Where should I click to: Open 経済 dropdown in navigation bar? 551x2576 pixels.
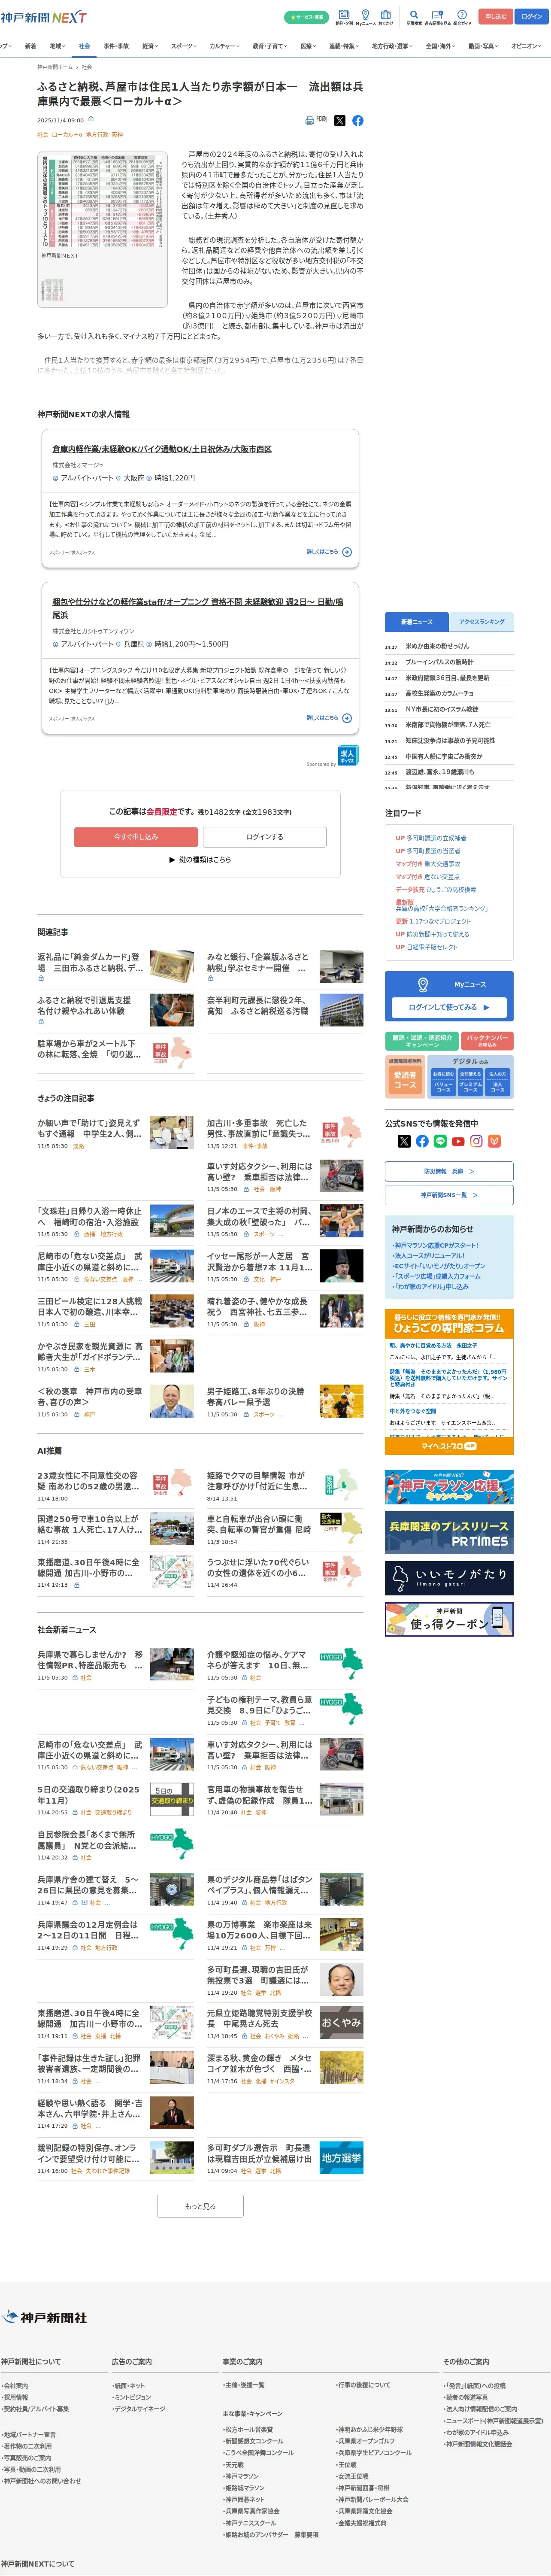[x=150, y=46]
